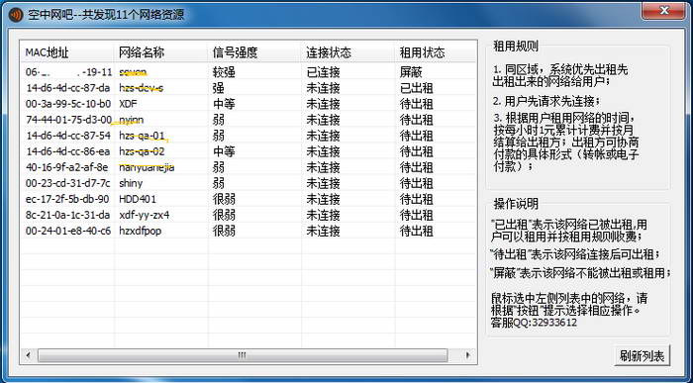Click the 屏蔽 rental status cell
The height and width of the screenshot is (383, 693).
[x=411, y=72]
